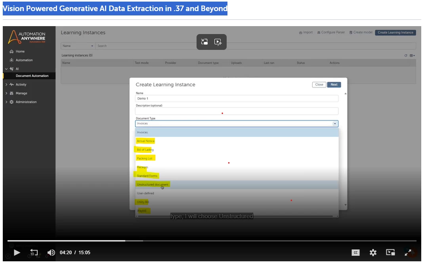
Task: Click the Automation Anywhere logo
Action: (x=27, y=37)
